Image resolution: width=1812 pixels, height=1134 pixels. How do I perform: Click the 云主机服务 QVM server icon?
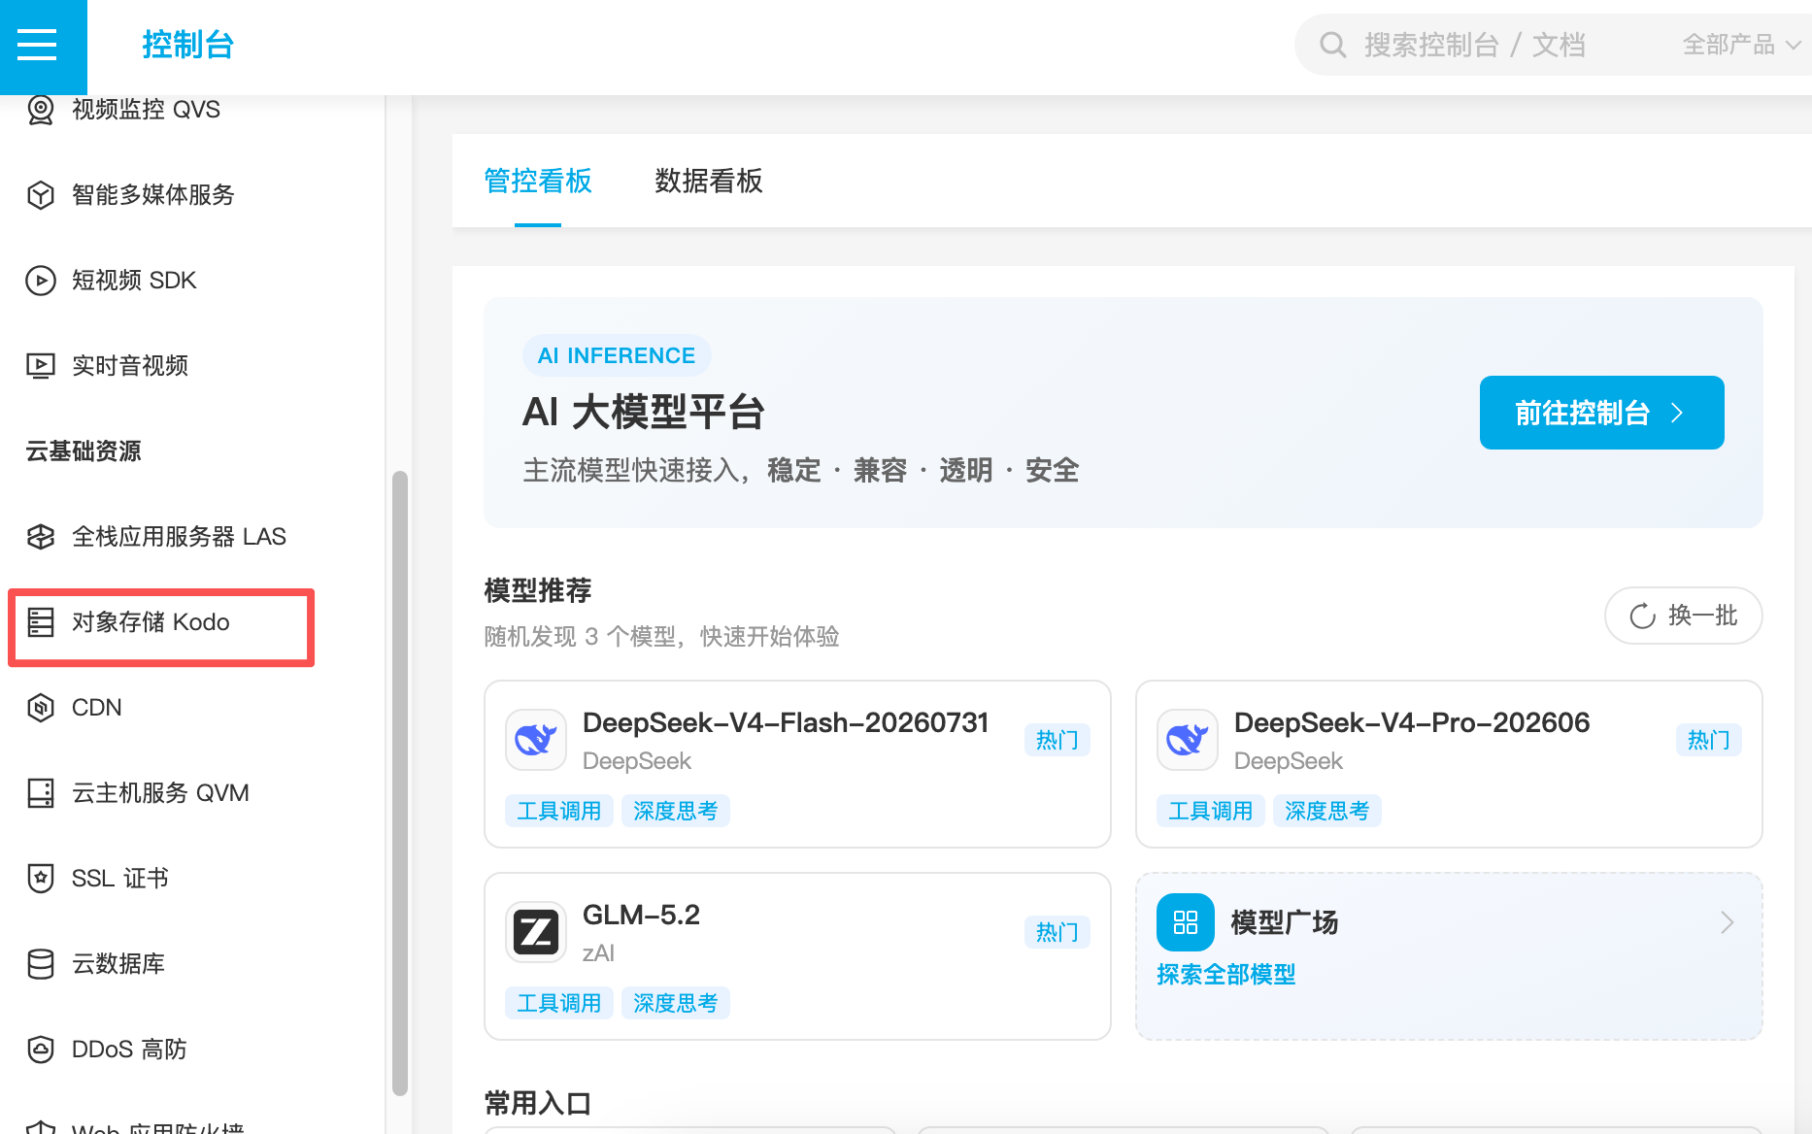click(41, 793)
